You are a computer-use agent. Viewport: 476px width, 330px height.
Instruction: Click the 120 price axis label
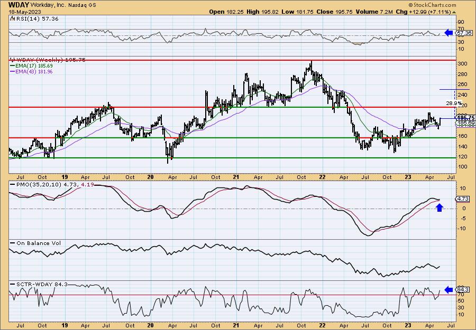coord(463,157)
